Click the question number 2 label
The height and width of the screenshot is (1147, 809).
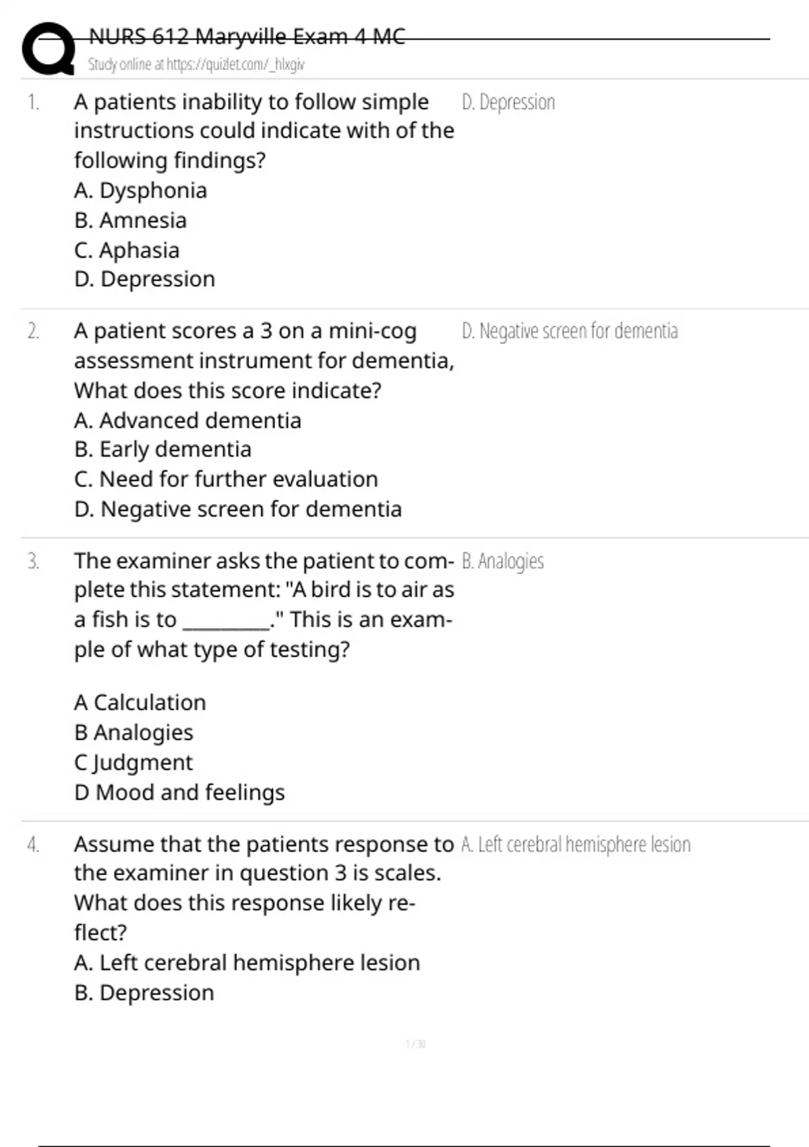point(33,331)
